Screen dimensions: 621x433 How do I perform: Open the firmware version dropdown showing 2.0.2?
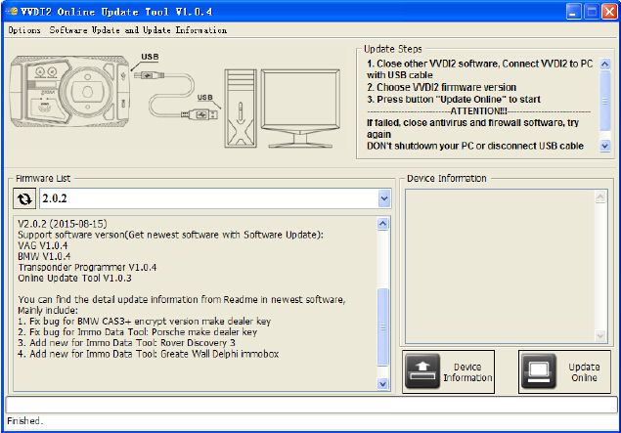click(x=383, y=199)
